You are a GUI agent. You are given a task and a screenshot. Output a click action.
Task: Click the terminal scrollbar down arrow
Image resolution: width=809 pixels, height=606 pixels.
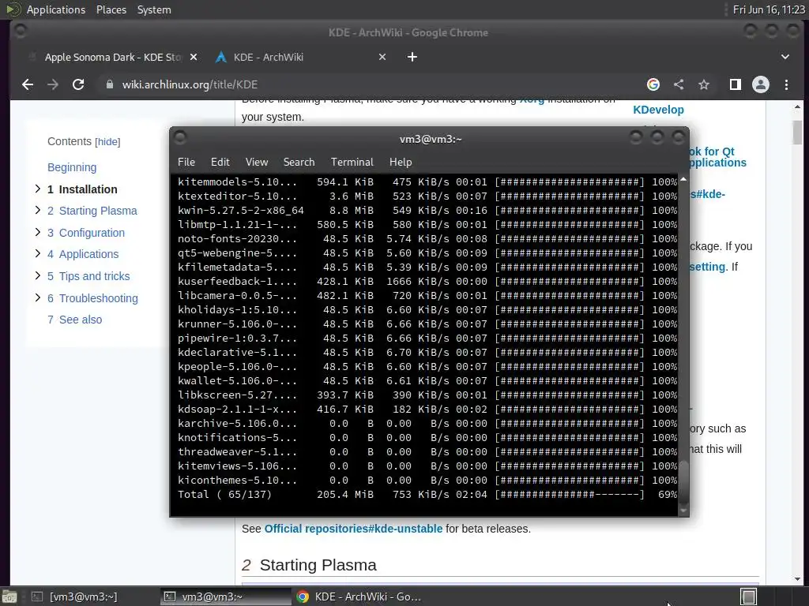point(683,511)
